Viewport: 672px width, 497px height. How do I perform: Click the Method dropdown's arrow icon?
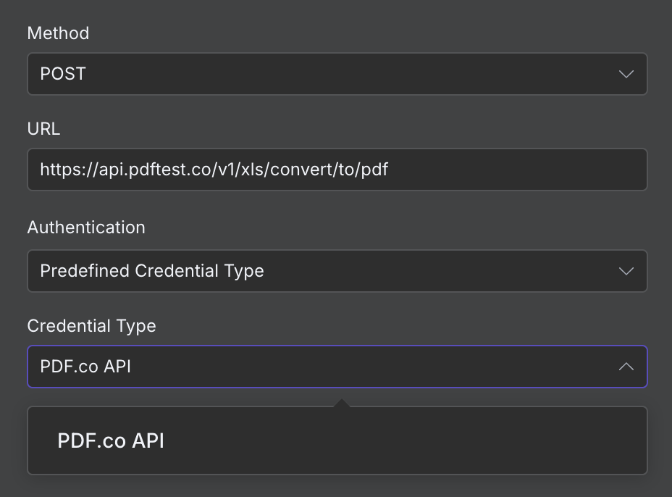pyautogui.click(x=626, y=74)
